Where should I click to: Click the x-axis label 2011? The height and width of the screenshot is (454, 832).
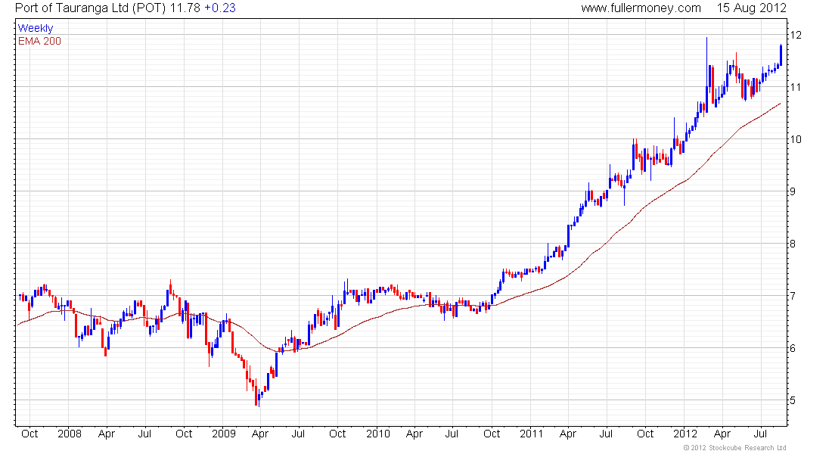point(531,434)
